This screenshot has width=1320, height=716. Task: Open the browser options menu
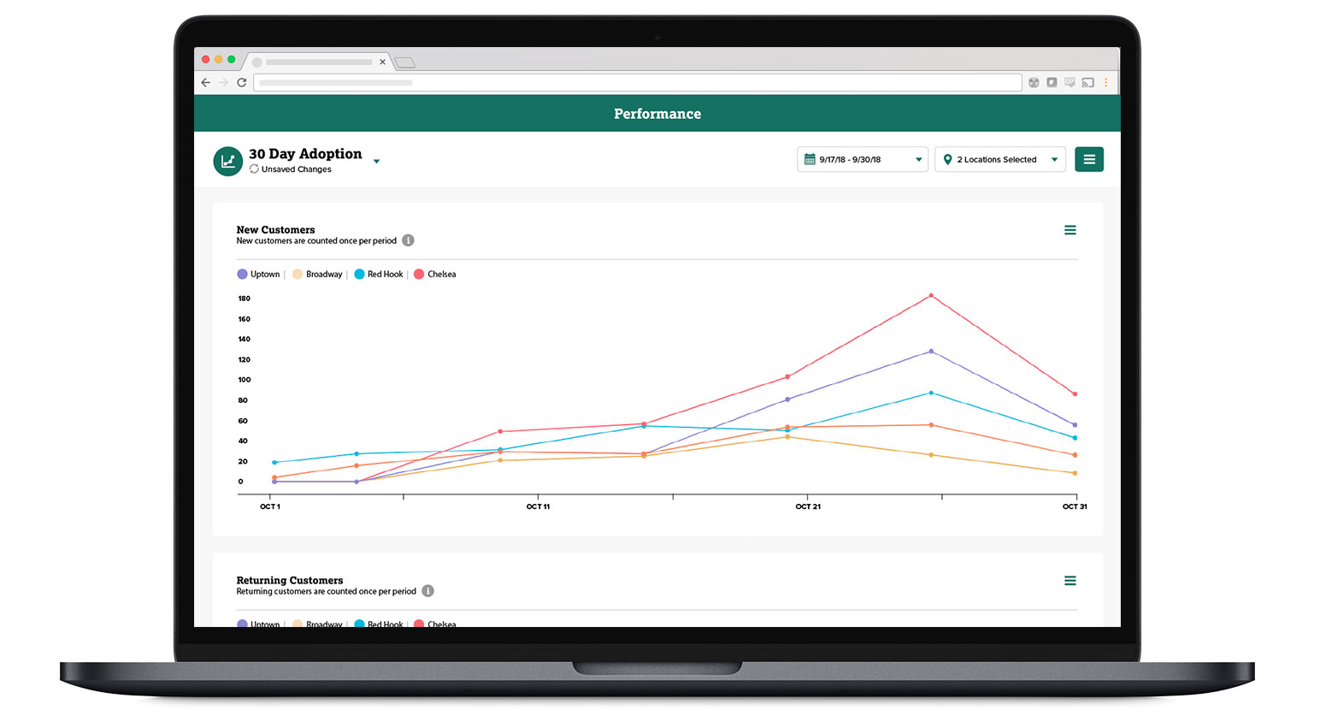tap(1106, 82)
